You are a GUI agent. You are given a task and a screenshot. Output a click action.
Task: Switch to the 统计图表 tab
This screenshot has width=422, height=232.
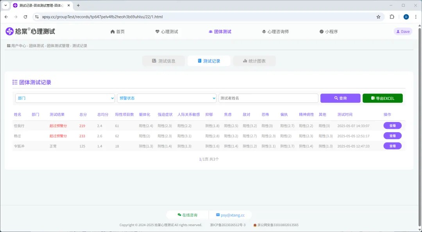[254, 61]
